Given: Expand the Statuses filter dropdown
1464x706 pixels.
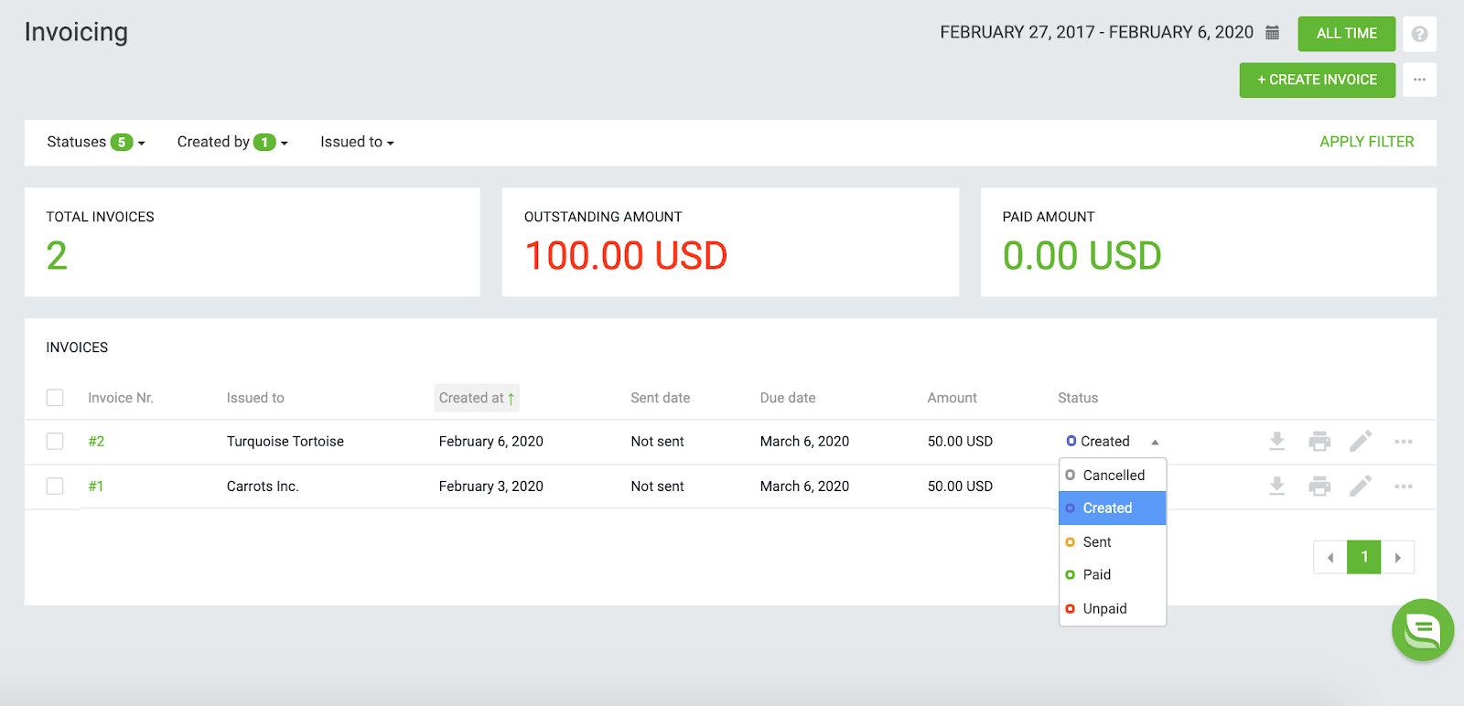Looking at the screenshot, I should (96, 142).
